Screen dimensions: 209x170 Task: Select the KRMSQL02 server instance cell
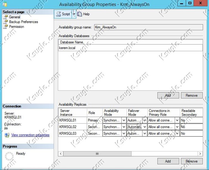tap(73, 127)
